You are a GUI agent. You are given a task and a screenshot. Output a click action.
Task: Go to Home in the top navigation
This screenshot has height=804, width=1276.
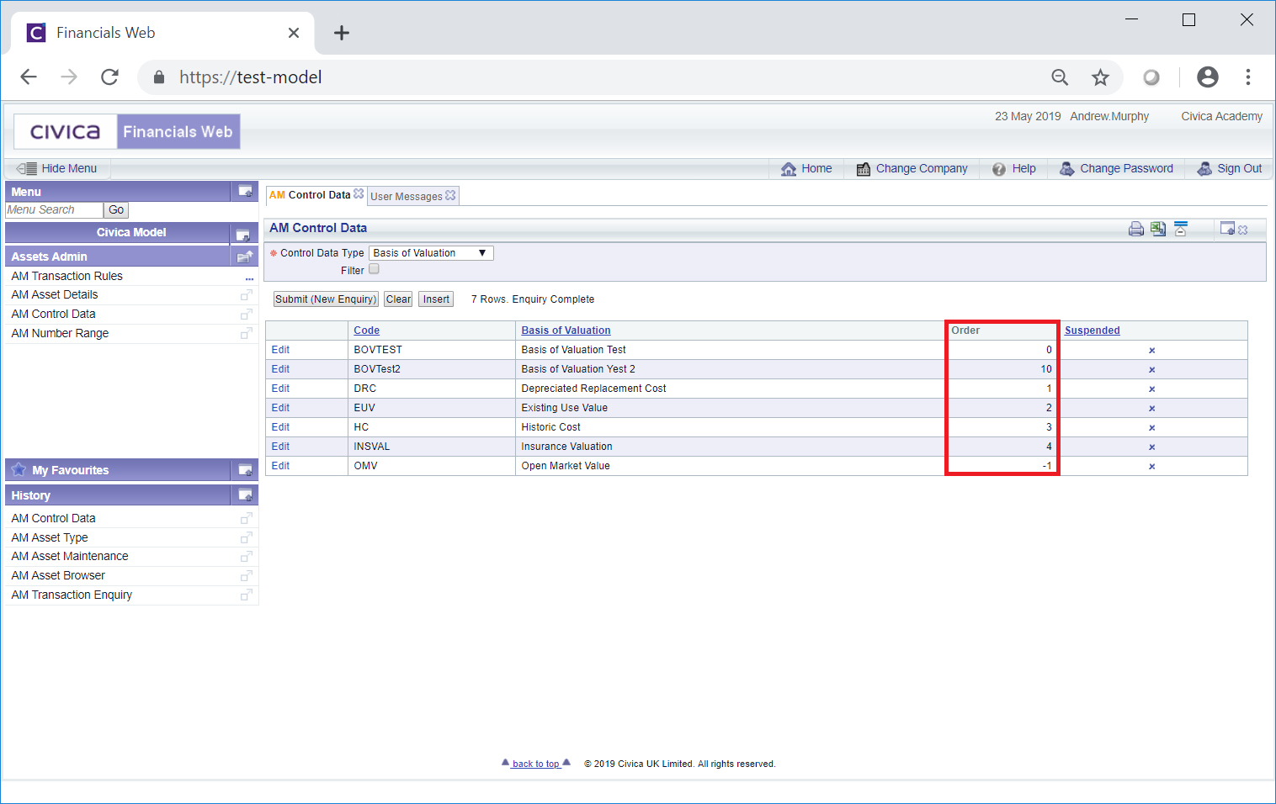point(806,169)
